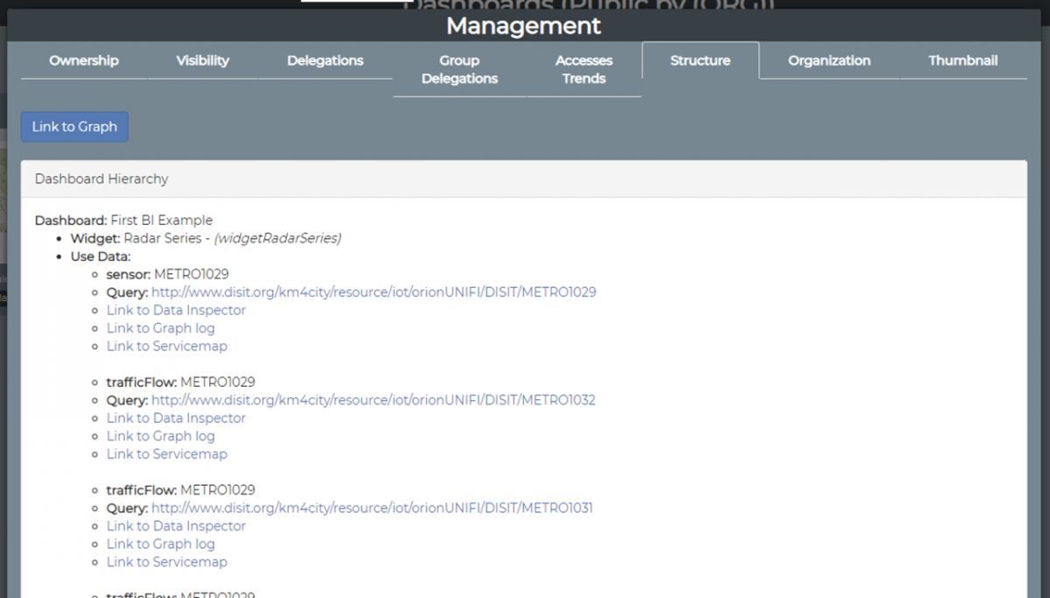The image size is (1050, 598).
Task: Go to the Group Delegations tab
Action: point(459,69)
